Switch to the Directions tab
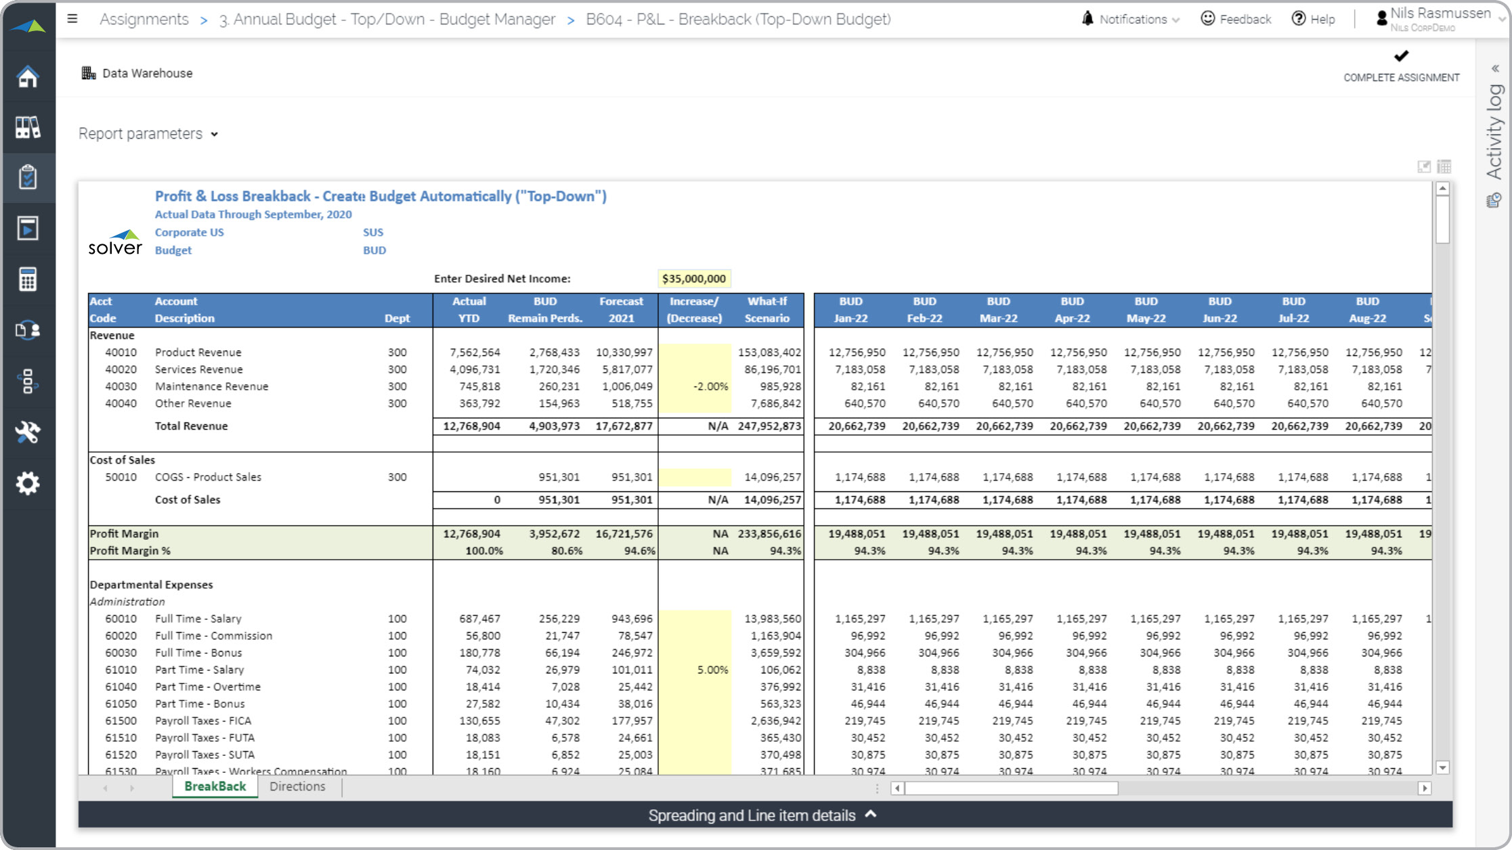This screenshot has width=1512, height=850. coord(298,786)
